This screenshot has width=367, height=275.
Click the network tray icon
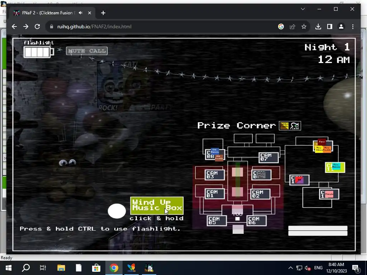coord(299,268)
